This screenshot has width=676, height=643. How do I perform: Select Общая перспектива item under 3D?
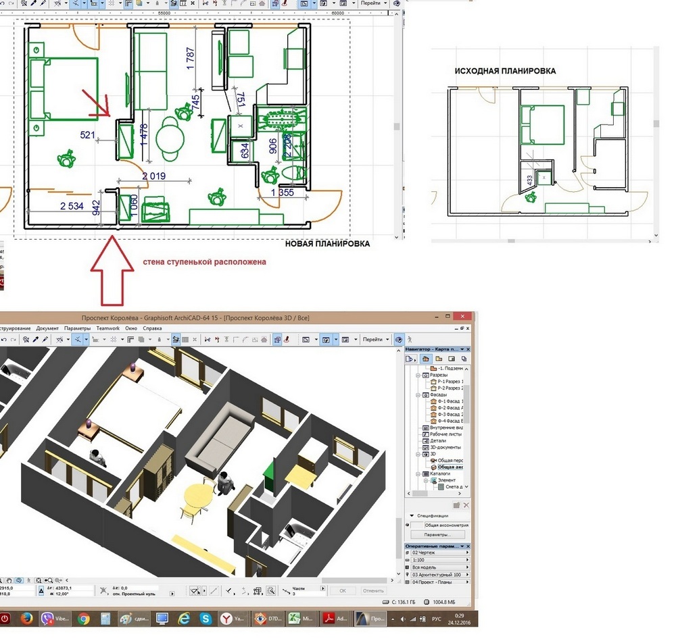tap(447, 461)
